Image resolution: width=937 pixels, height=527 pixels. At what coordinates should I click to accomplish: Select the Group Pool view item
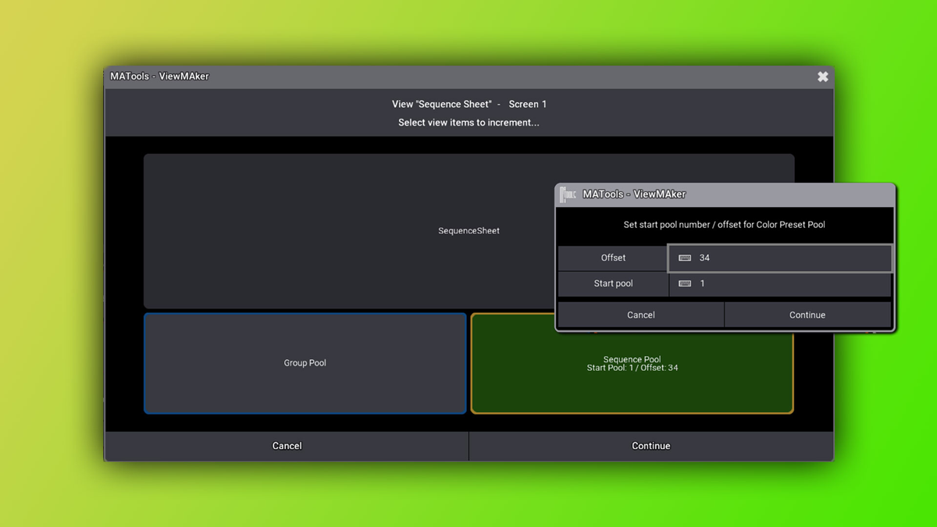coord(305,363)
